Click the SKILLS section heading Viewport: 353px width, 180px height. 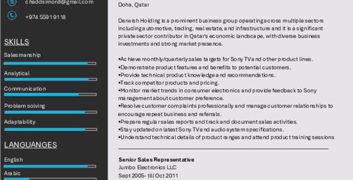click(x=17, y=42)
